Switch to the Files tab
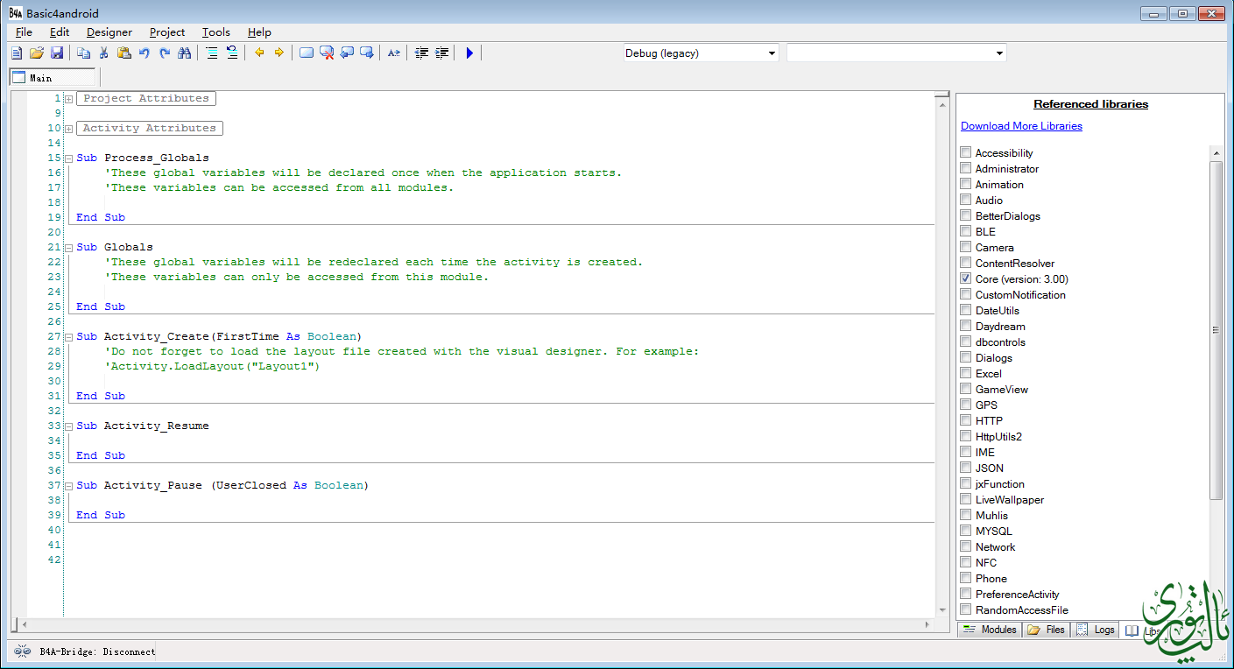Image resolution: width=1234 pixels, height=669 pixels. point(1046,630)
